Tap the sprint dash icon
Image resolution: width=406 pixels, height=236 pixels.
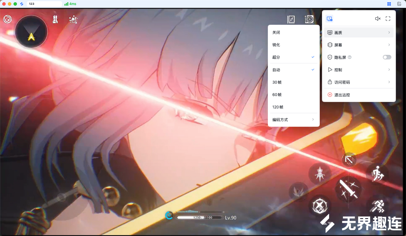point(377,206)
